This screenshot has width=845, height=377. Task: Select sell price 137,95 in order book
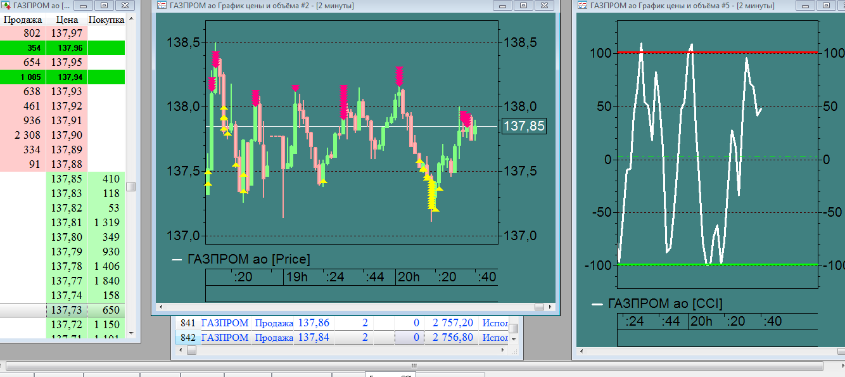(67, 62)
